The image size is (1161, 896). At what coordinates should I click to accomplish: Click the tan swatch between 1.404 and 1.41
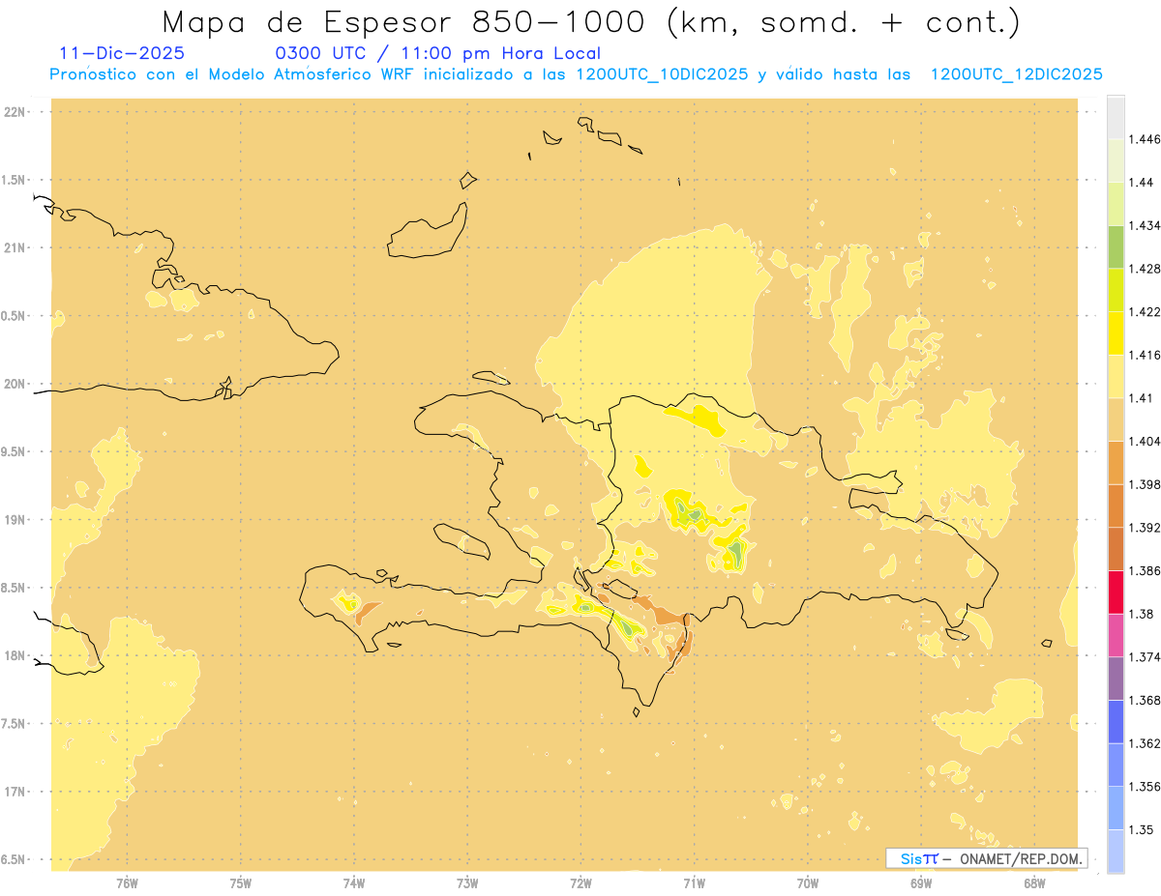point(1116,419)
